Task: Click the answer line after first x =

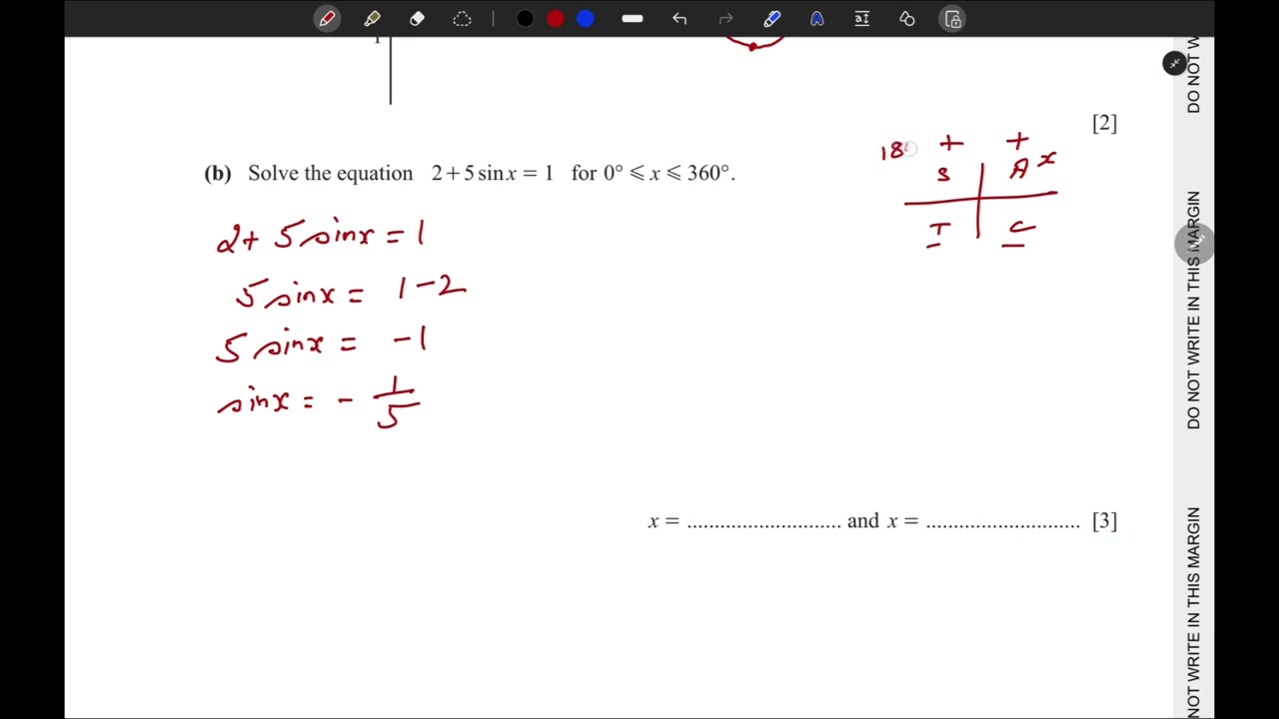Action: point(764,526)
